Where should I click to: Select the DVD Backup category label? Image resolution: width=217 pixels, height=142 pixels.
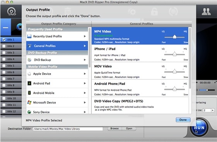[43, 60]
